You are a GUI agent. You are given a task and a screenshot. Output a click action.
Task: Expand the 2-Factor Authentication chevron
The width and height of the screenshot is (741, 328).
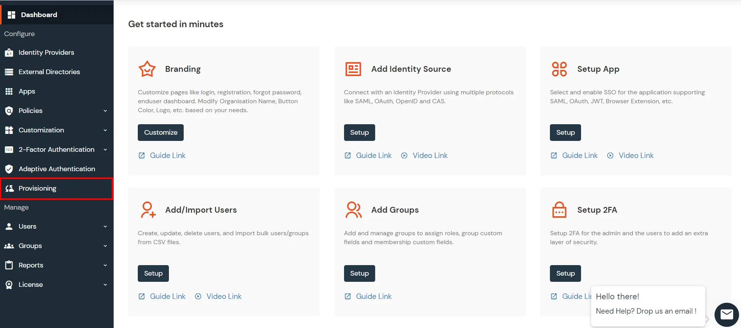[x=105, y=149]
